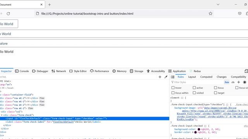Click the highlighter icon after [type="checkbox"] selector
Viewport: 248px width, 139px height.
(227, 105)
